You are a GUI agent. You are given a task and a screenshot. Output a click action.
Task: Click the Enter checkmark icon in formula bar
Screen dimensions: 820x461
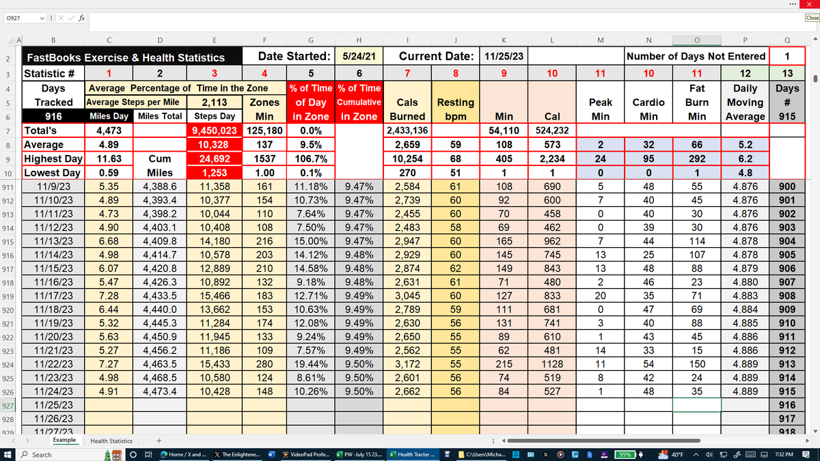[70, 17]
